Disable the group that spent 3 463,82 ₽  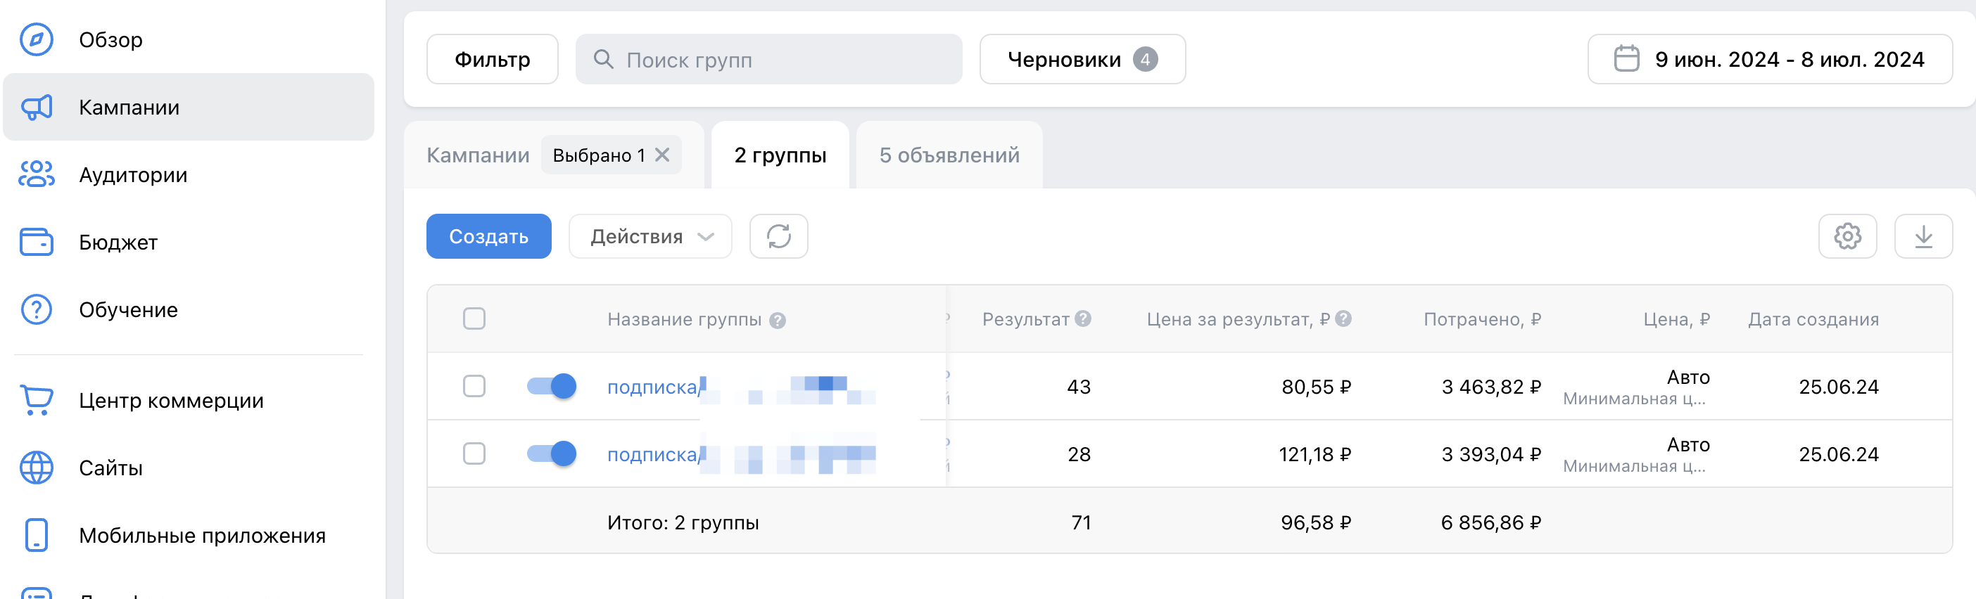pos(552,386)
